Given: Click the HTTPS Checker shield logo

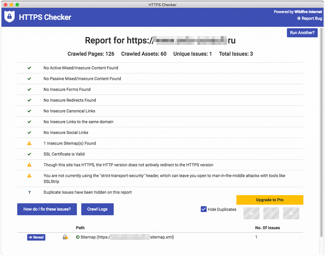Looking at the screenshot, I should coord(10,16).
